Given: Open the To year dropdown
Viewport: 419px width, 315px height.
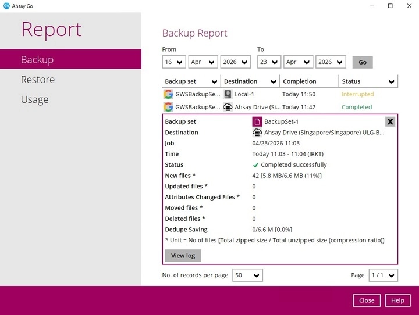Looking at the screenshot, I should tap(331, 62).
